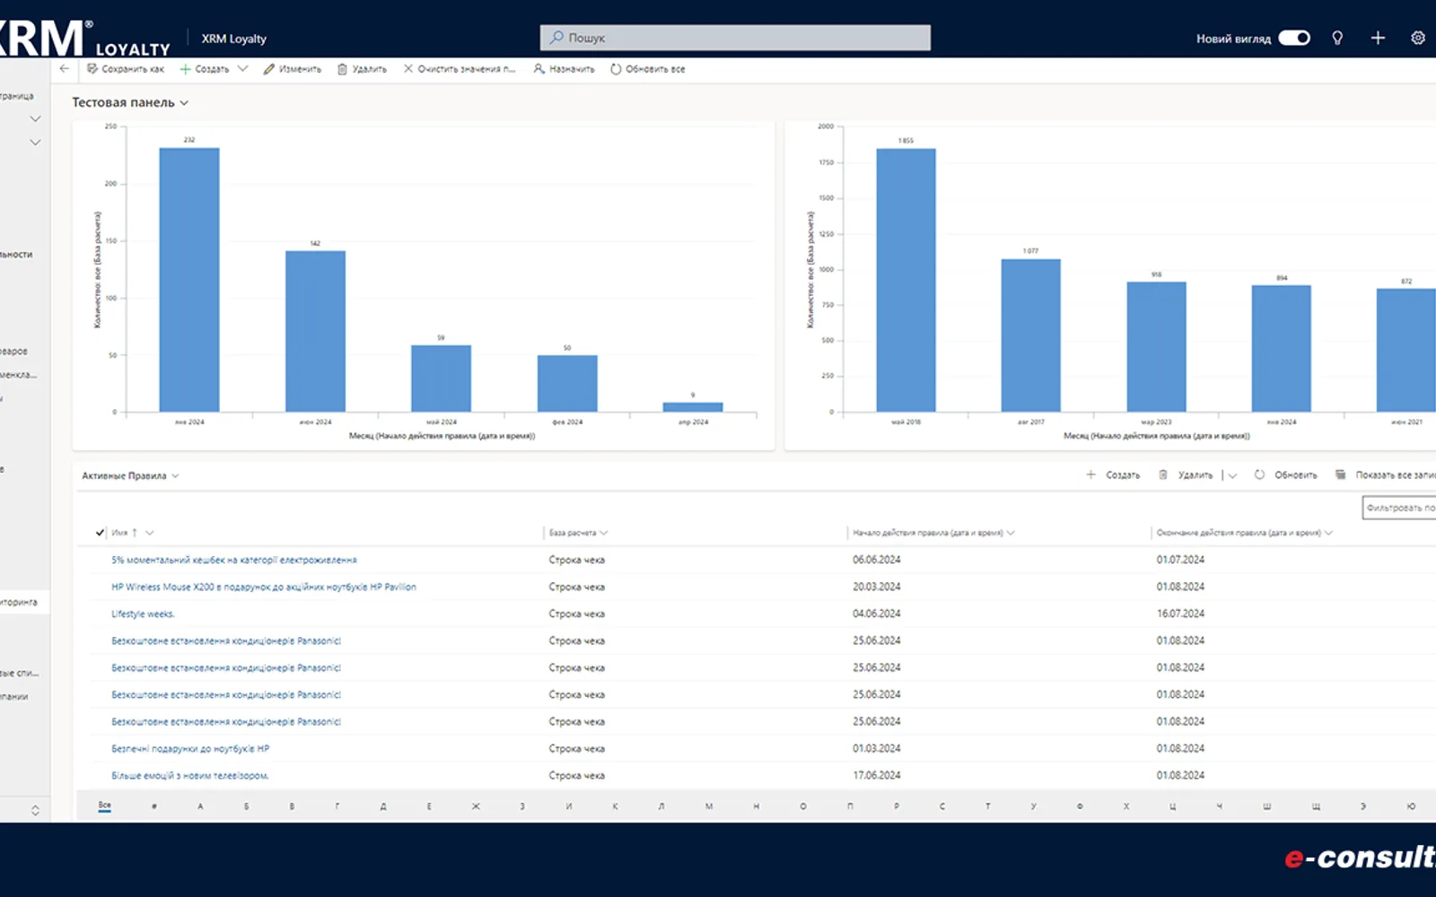
Task: Open the Начало действия правила column menu
Action: click(1011, 533)
